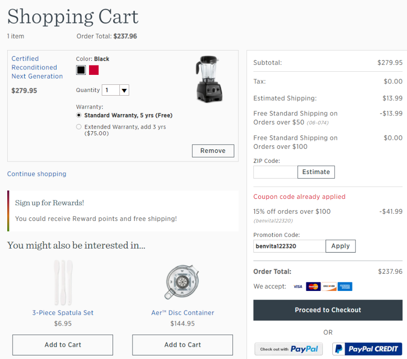The height and width of the screenshot is (359, 407).
Task: Choose PayPal Credit payment option
Action: (x=367, y=349)
